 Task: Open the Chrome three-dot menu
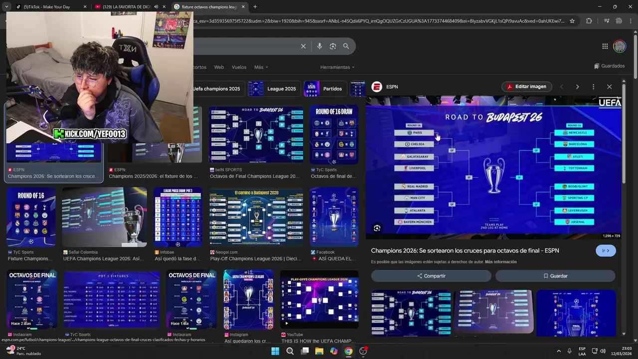632,21
